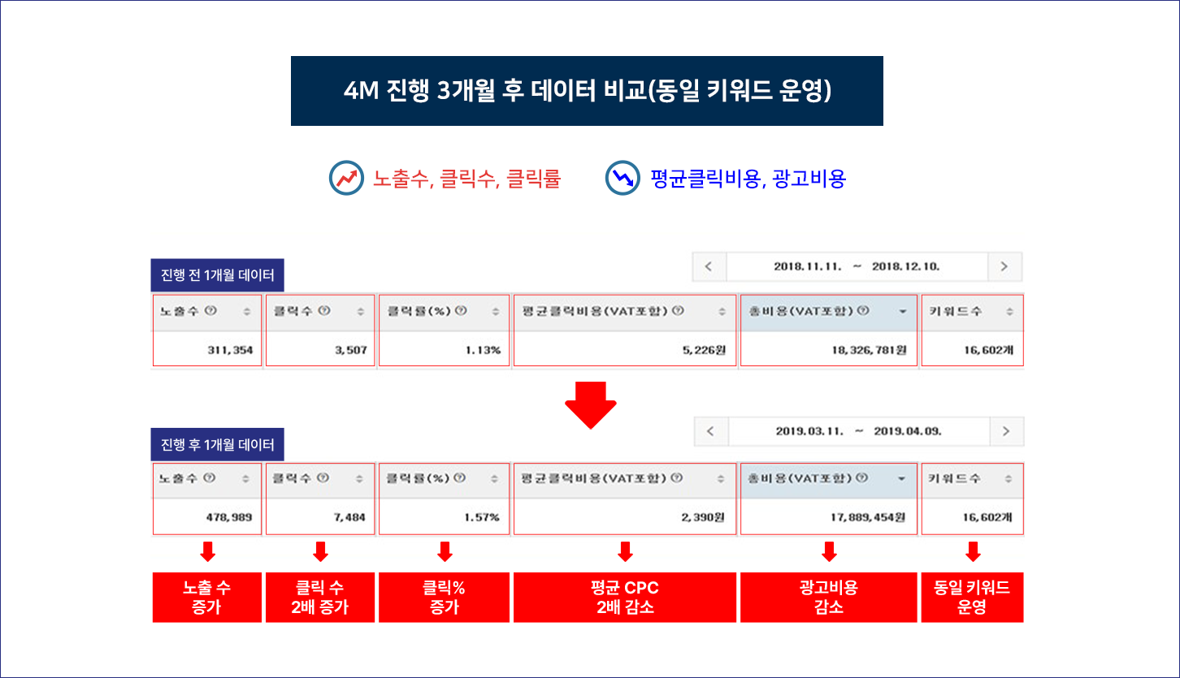Click the red 평균 CPC 2배 감소 box
Screen dimensions: 1180x678
625,598
